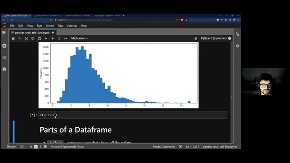This screenshot has width=290, height=163.
Task: Click the unsaved dot on the notebook tab
Action: tap(53, 33)
